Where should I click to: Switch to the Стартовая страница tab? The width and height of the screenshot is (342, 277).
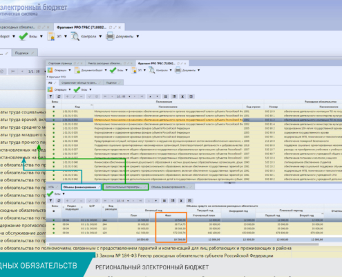60,63
